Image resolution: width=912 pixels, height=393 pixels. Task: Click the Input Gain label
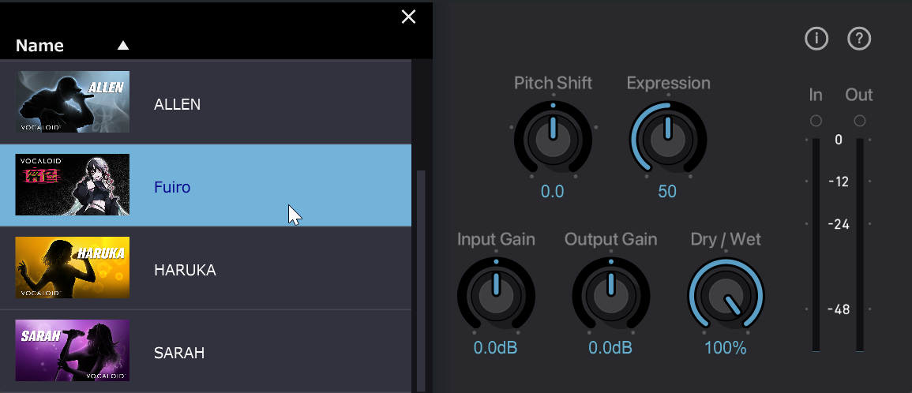[496, 240]
